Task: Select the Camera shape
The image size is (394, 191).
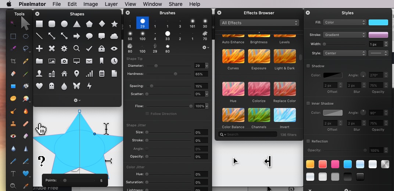Action: 64,61
